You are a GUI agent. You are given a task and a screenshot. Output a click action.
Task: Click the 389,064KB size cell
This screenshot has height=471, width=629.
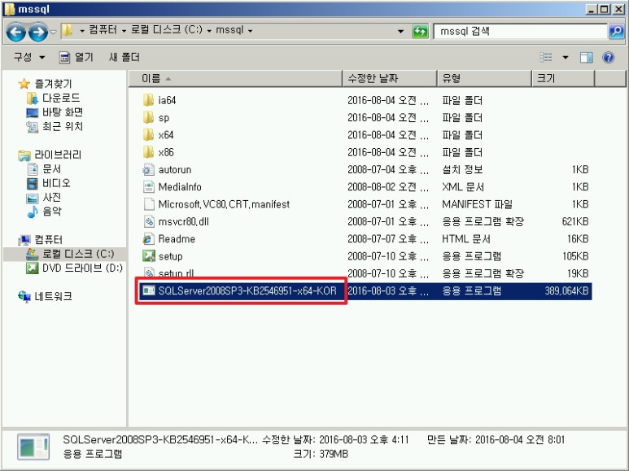(566, 291)
